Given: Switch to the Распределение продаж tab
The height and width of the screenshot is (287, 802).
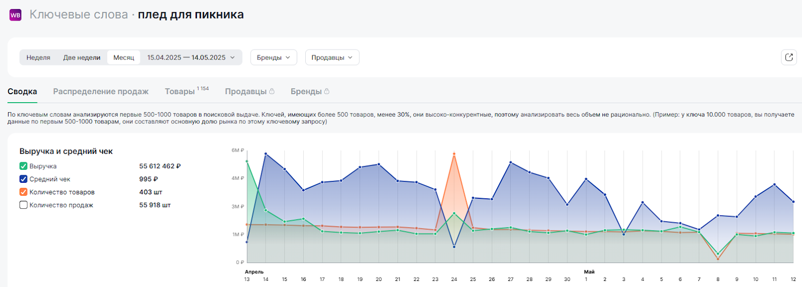Looking at the screenshot, I should click(101, 92).
